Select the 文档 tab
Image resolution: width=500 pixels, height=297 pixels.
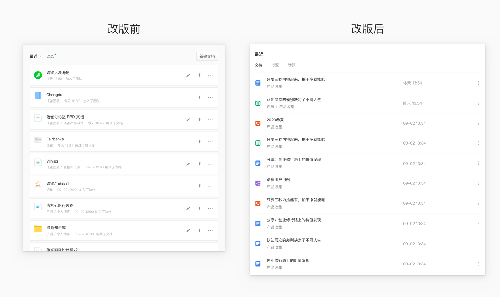[258, 65]
